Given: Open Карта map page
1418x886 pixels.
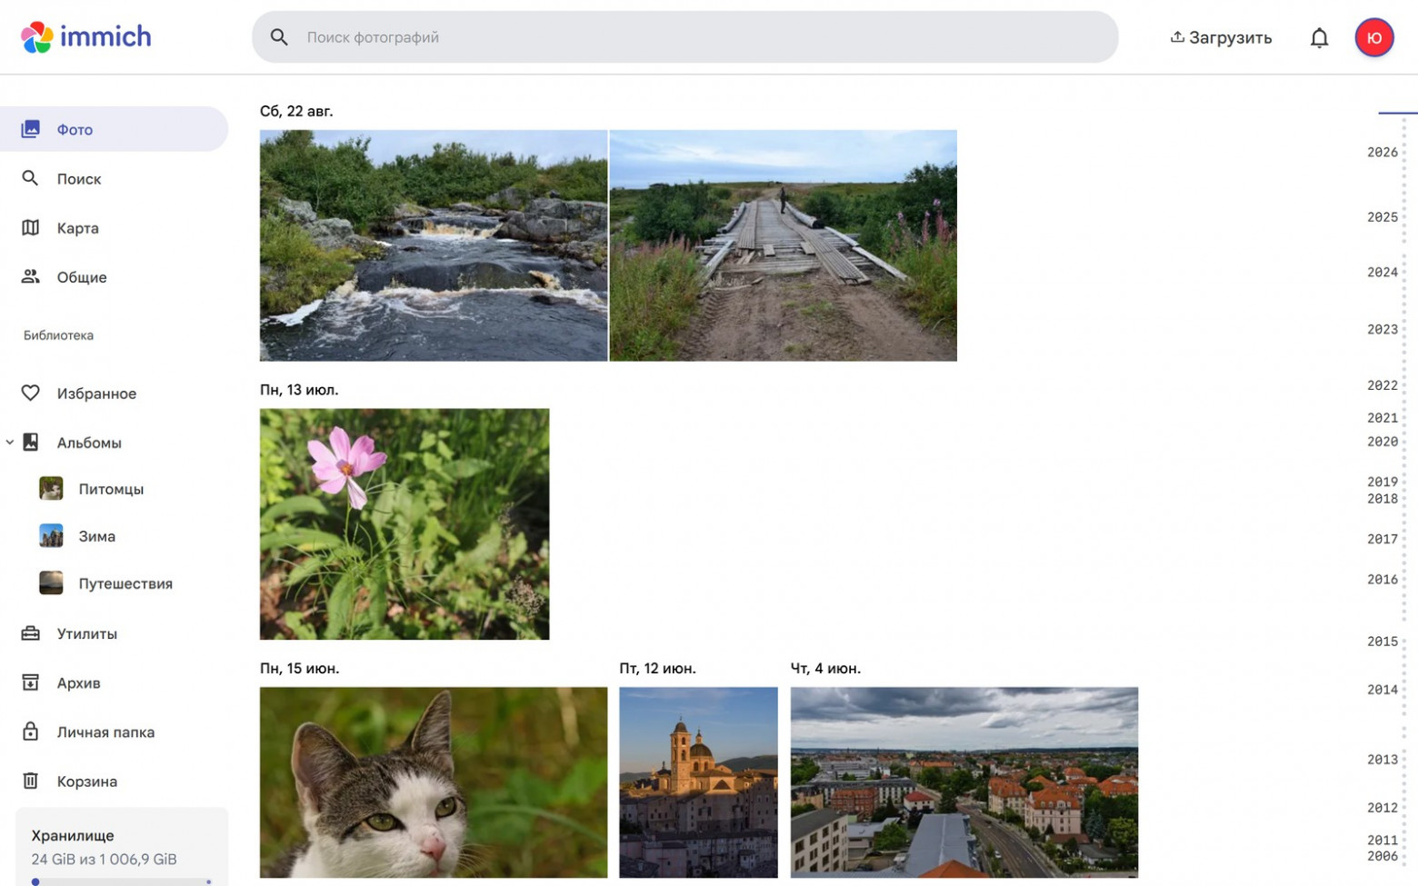Looking at the screenshot, I should click(x=114, y=227).
